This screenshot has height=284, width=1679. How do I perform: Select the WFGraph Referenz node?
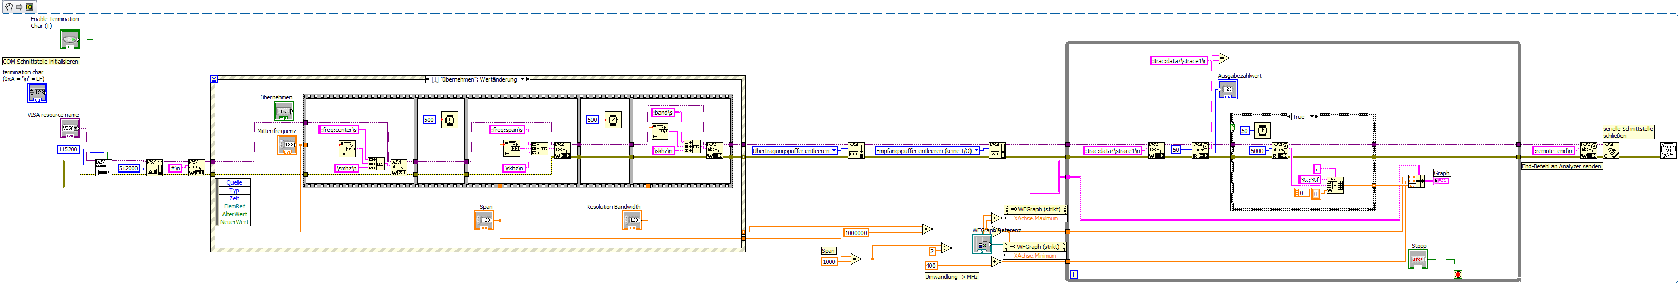982,245
